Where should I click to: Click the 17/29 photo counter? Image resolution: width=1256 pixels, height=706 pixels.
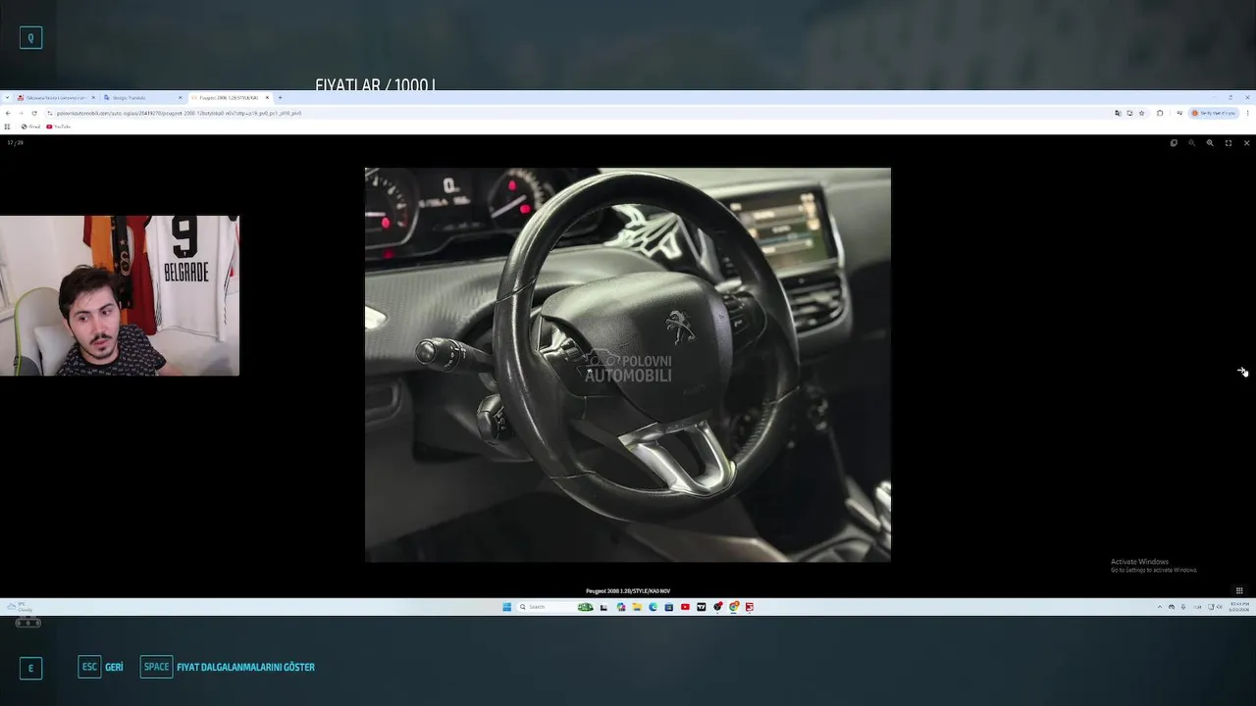coord(15,143)
